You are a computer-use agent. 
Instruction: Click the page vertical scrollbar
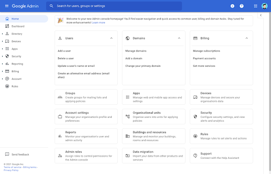coord(270,91)
